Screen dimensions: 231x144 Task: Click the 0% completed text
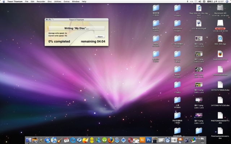pyautogui.click(x=59, y=41)
